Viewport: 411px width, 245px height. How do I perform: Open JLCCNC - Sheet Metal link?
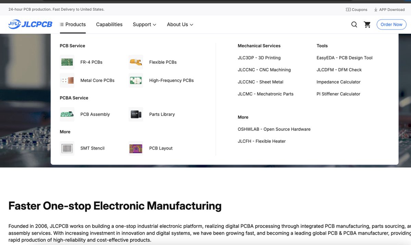pyautogui.click(x=261, y=82)
